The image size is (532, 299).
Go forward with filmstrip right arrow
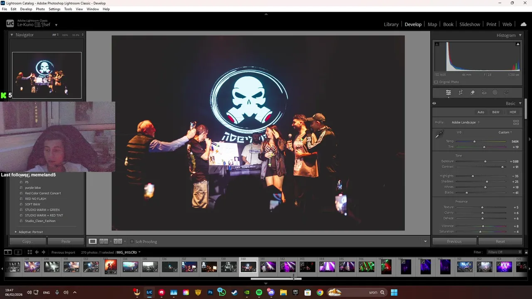tap(43, 252)
